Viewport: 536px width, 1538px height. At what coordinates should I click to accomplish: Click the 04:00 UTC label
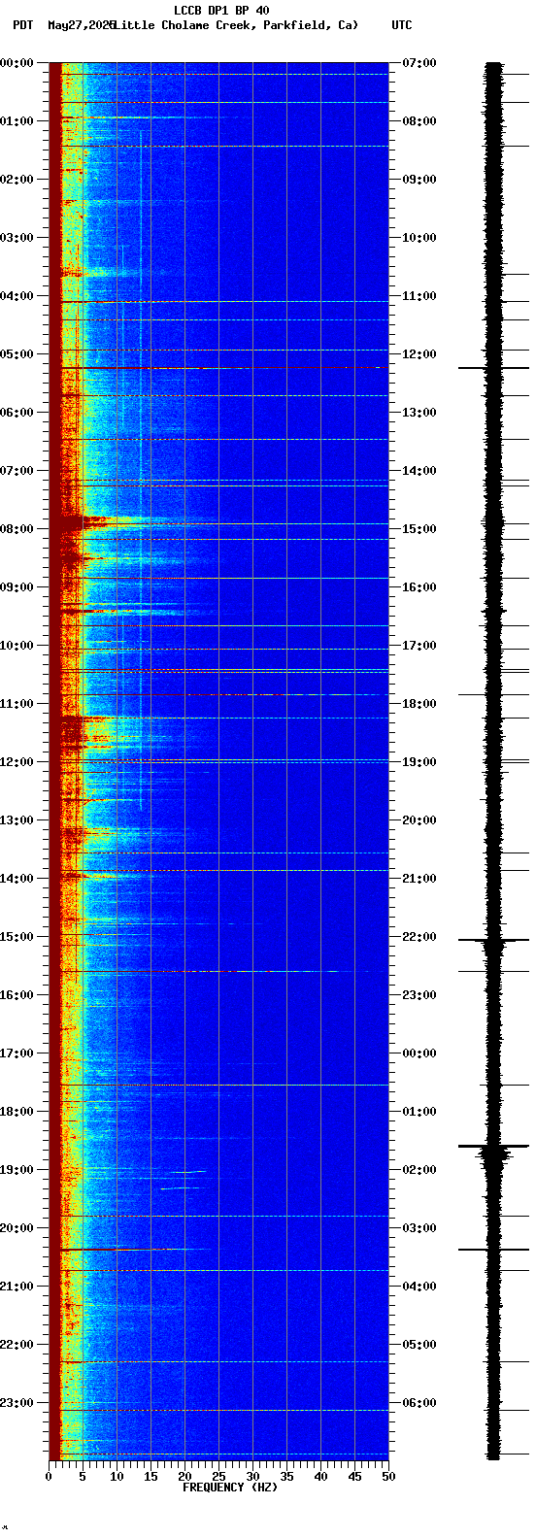point(419,1287)
